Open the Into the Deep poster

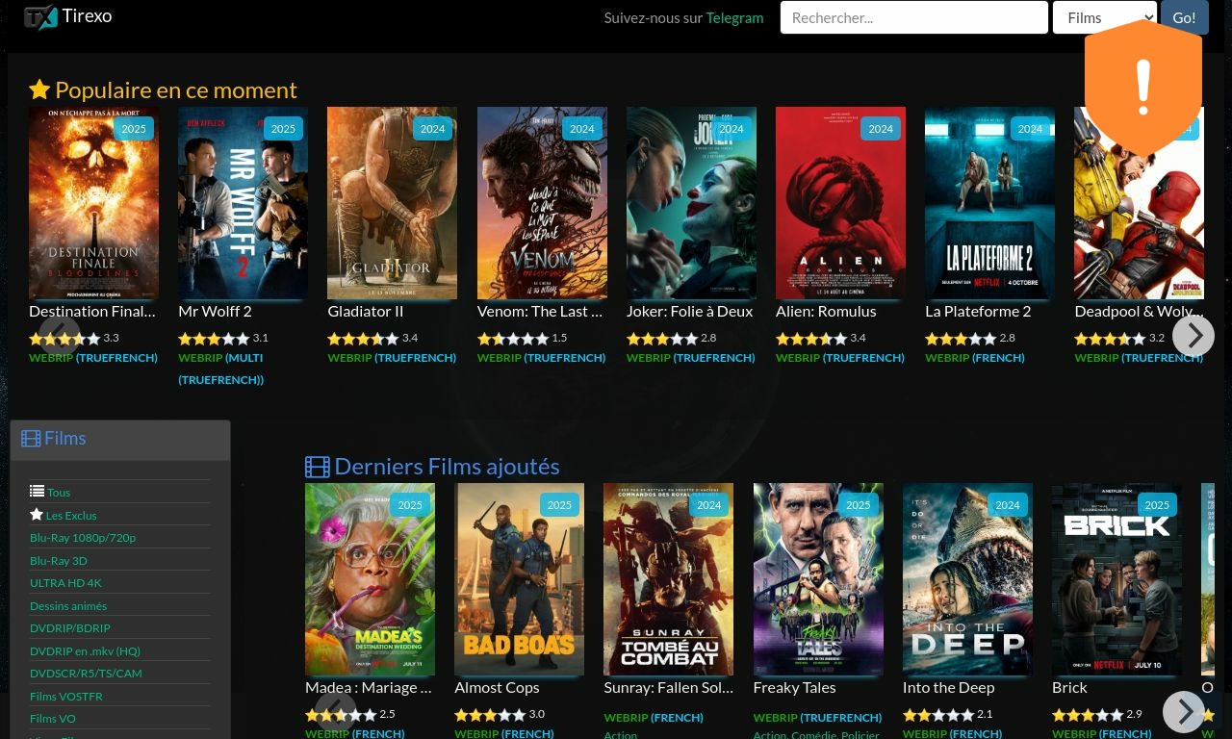click(967, 579)
